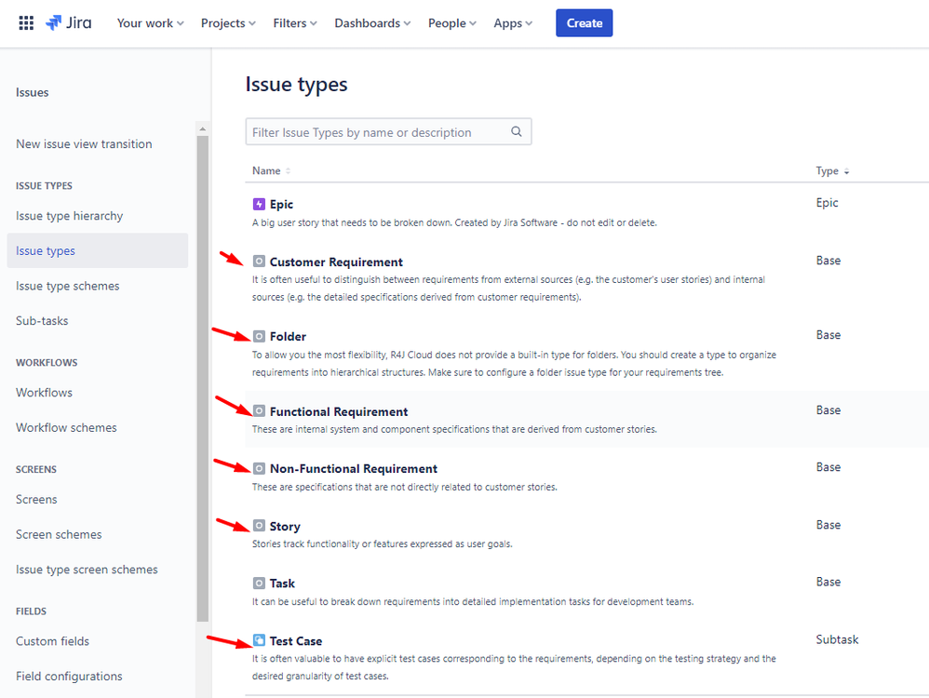Open Screen schemes in sidebar
Viewport: 929px width, 698px height.
pyautogui.click(x=59, y=534)
